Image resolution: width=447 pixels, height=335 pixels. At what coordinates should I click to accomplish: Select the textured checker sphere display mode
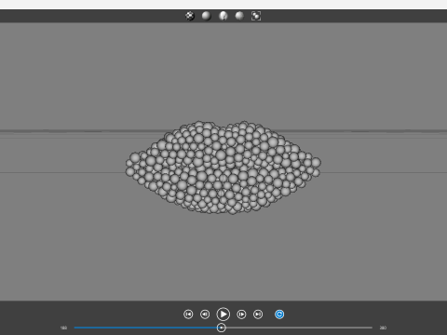click(190, 16)
